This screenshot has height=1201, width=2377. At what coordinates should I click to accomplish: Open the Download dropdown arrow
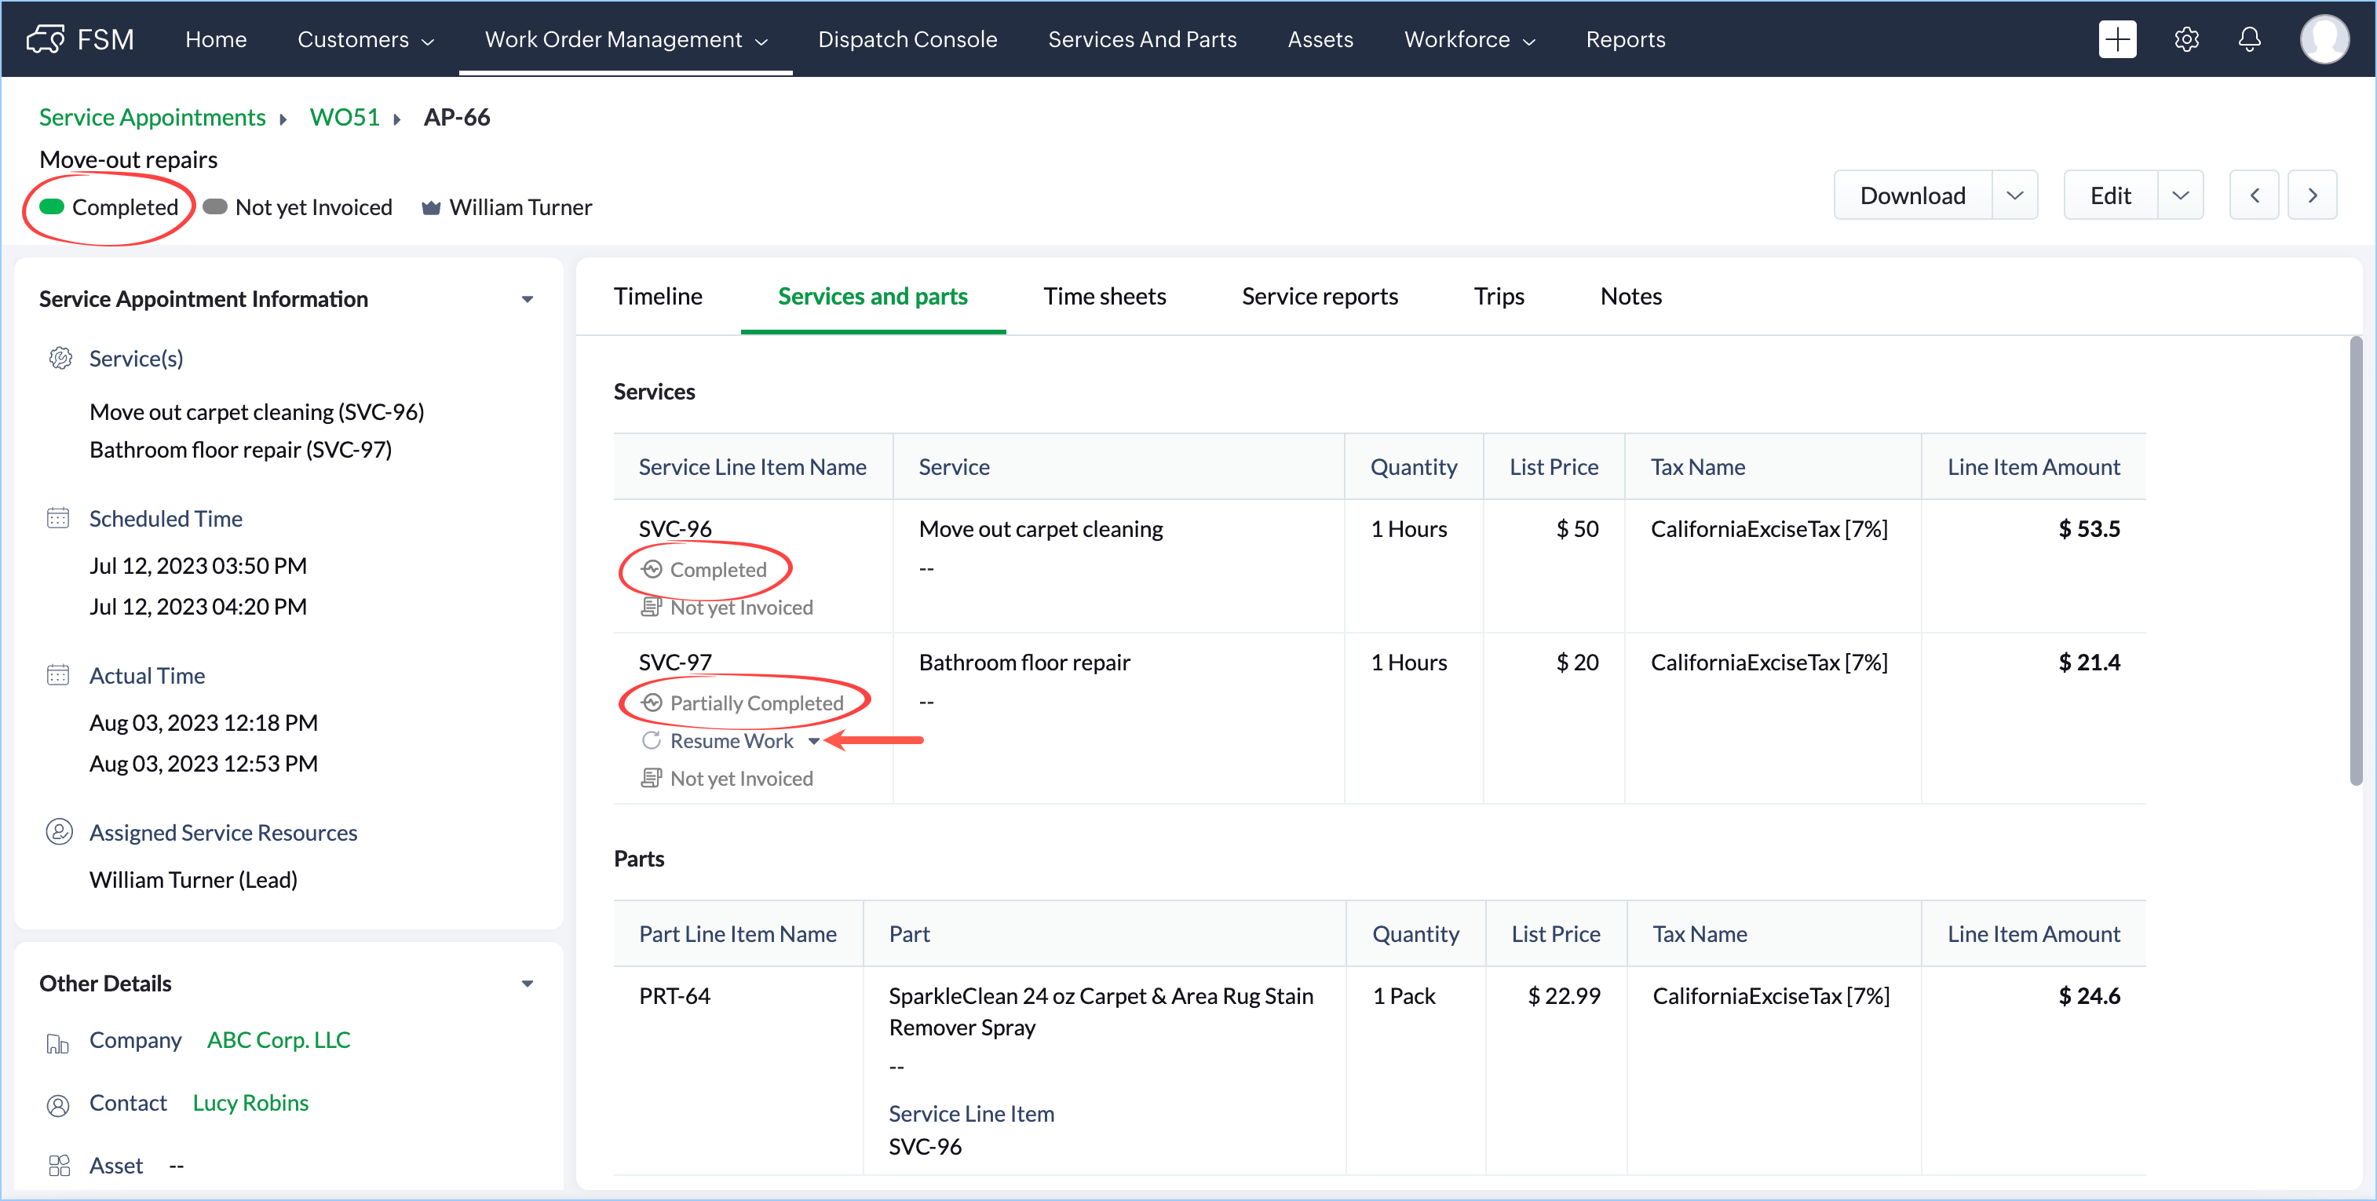click(2014, 195)
